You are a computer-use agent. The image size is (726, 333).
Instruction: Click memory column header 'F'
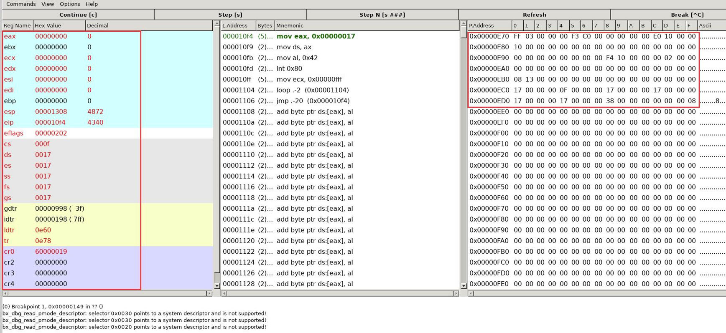(691, 25)
